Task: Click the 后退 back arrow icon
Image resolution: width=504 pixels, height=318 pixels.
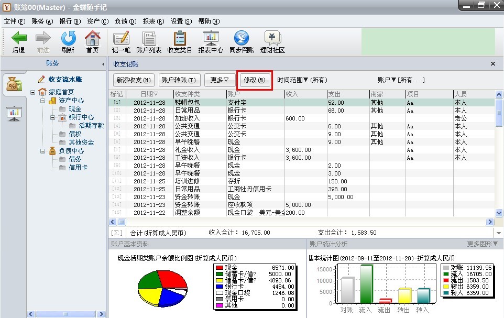Action: click(19, 38)
